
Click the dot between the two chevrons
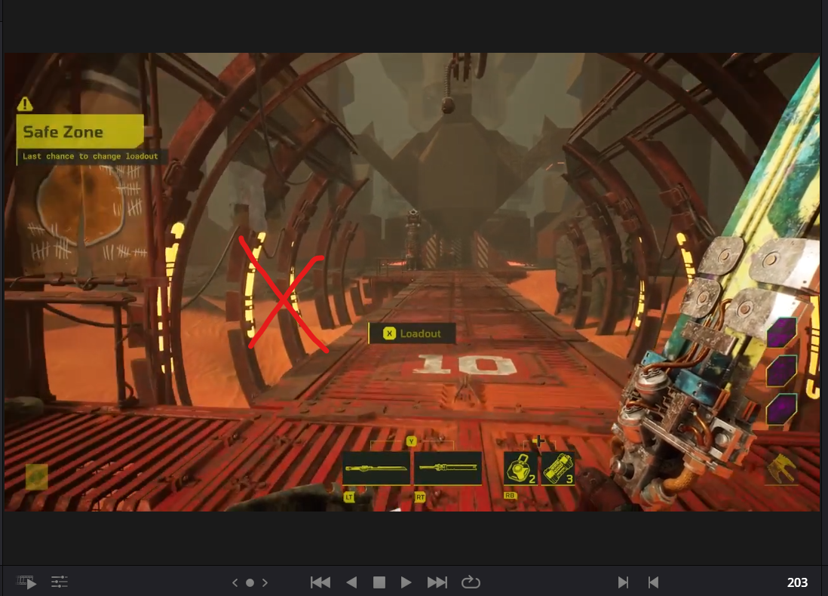click(x=250, y=582)
